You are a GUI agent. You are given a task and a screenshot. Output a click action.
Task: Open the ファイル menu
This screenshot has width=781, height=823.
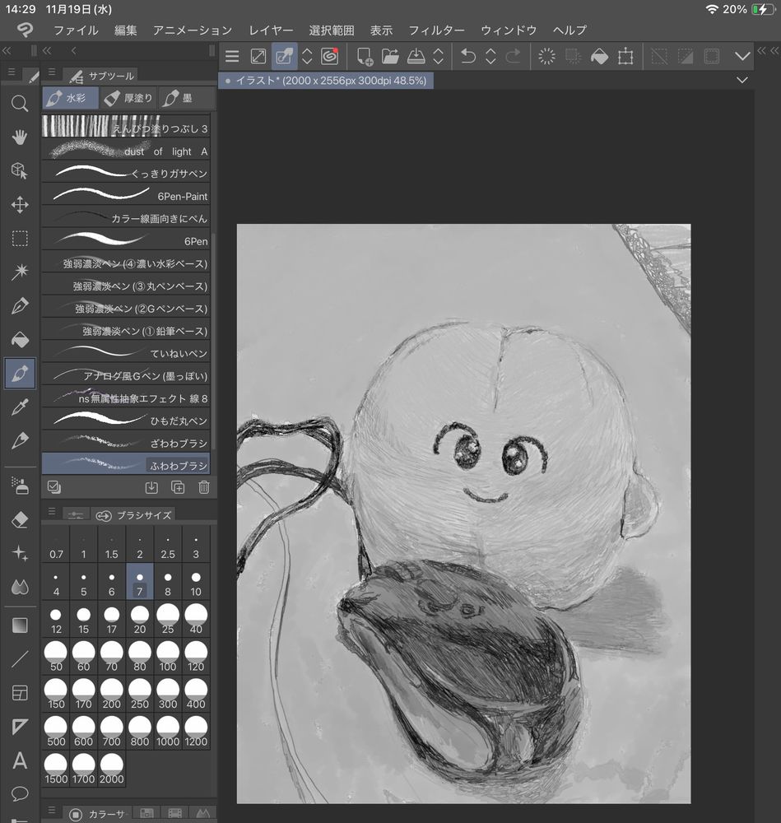coord(76,30)
